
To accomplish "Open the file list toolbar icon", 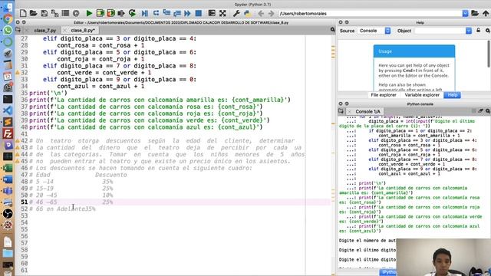I will point(65,13).
